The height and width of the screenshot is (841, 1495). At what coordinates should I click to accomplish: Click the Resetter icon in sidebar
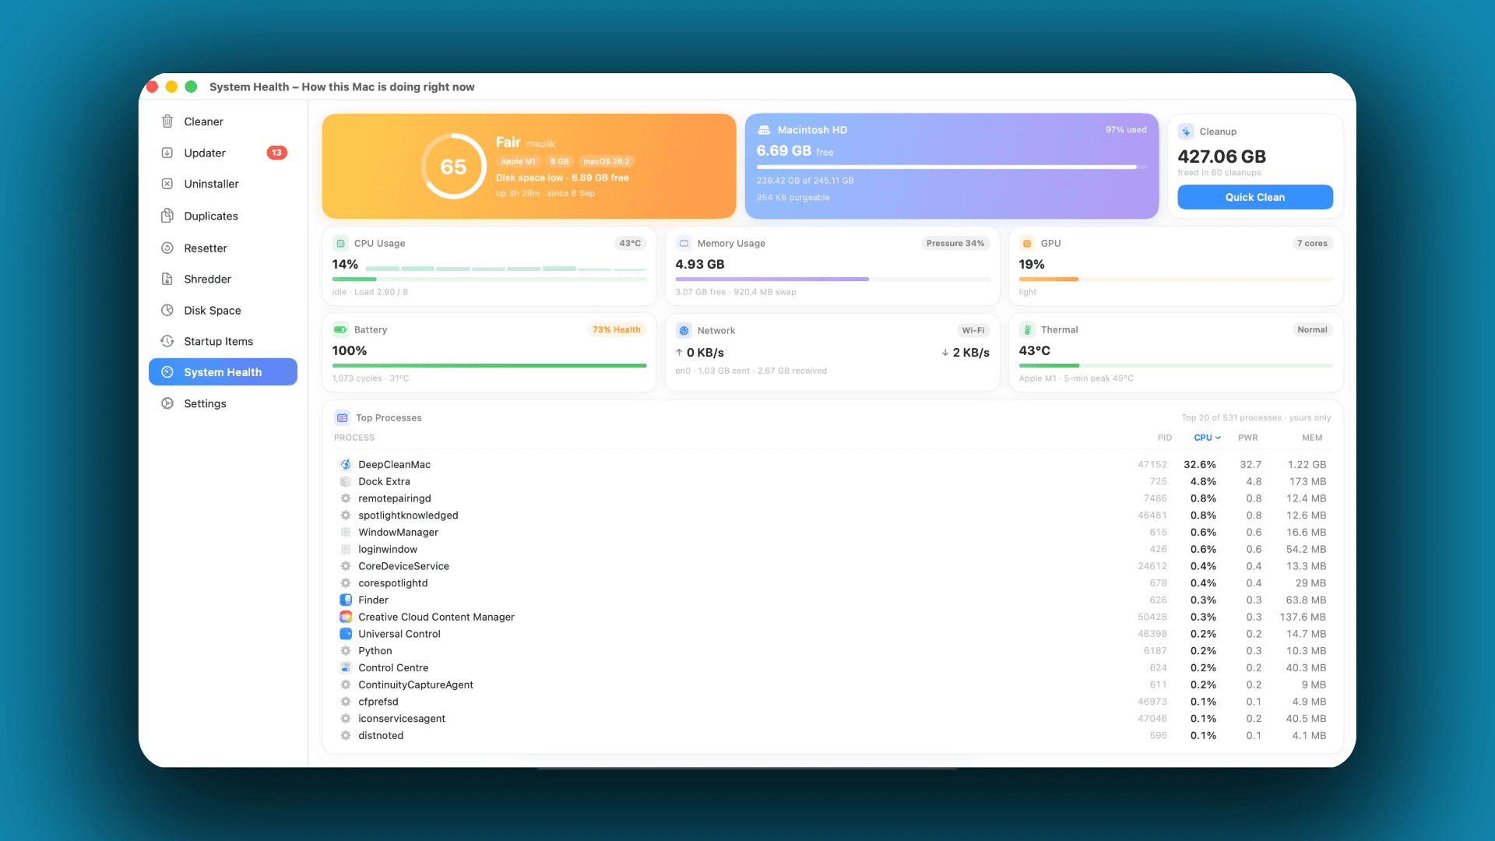click(167, 248)
